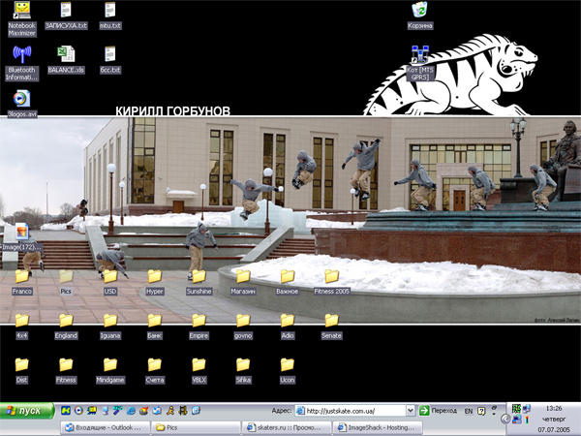
Task: Expand the address bar dropdown arrow
Action: coord(411,411)
